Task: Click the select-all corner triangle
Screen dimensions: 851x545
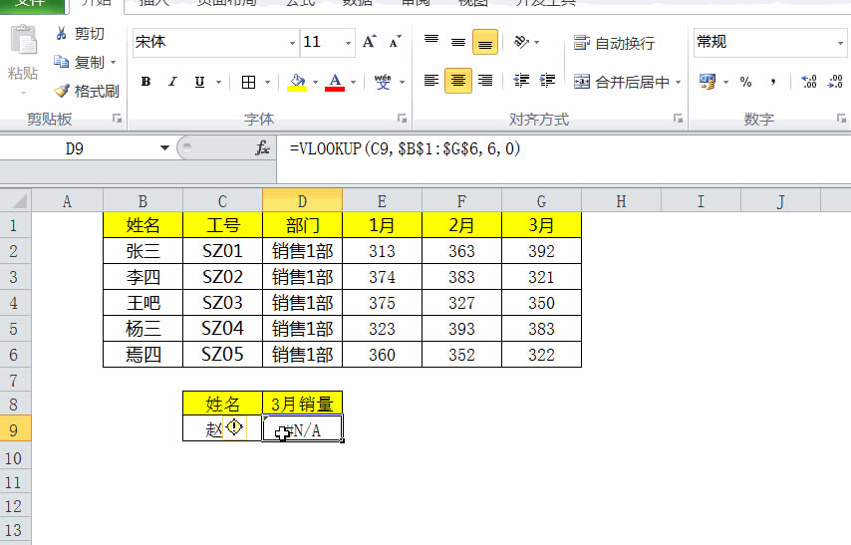Action: pos(16,201)
